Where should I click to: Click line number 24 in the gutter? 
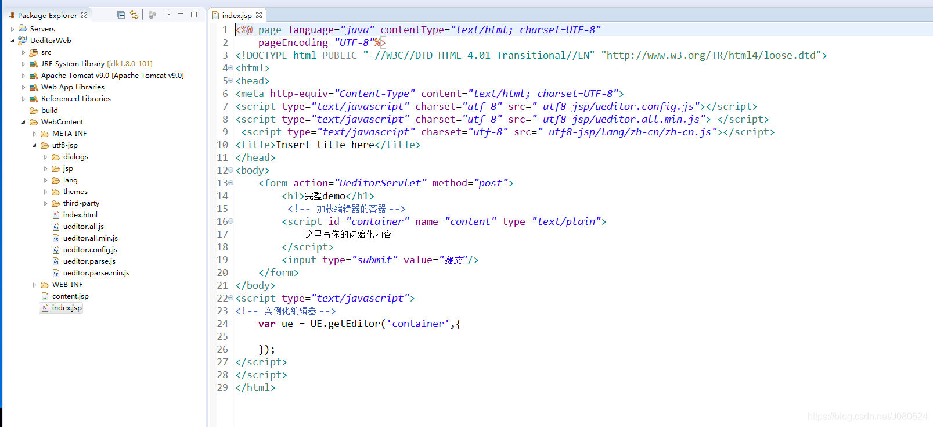[x=222, y=324]
